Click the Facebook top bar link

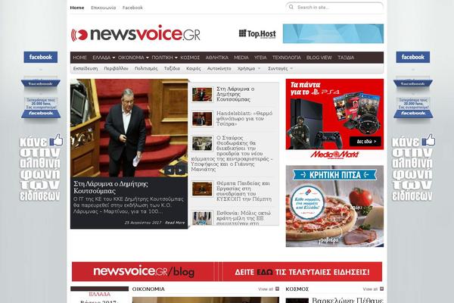click(x=132, y=8)
